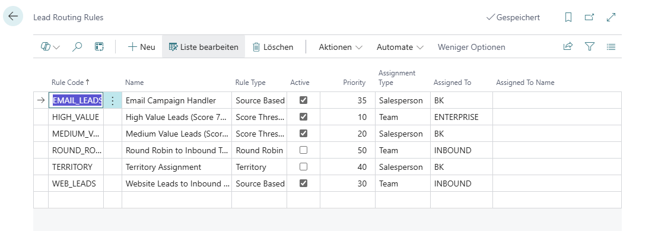Click Salesperson cell in TERRITORY row
The width and height of the screenshot is (655, 231).
pos(403,167)
